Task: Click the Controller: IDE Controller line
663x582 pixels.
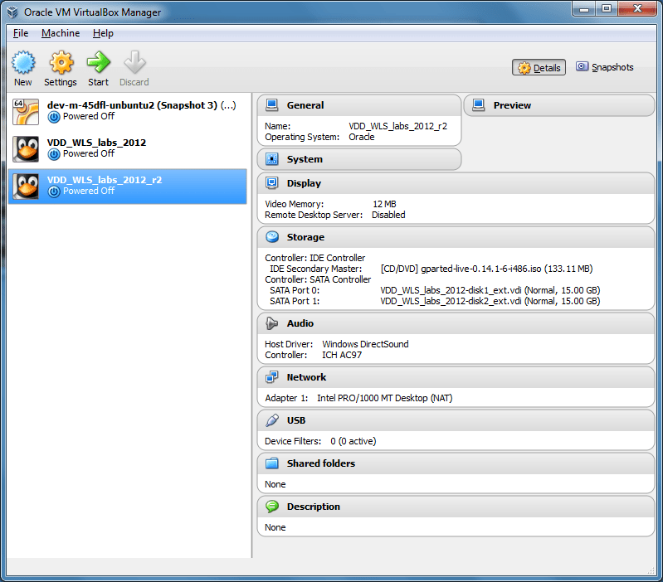Action: pos(315,258)
